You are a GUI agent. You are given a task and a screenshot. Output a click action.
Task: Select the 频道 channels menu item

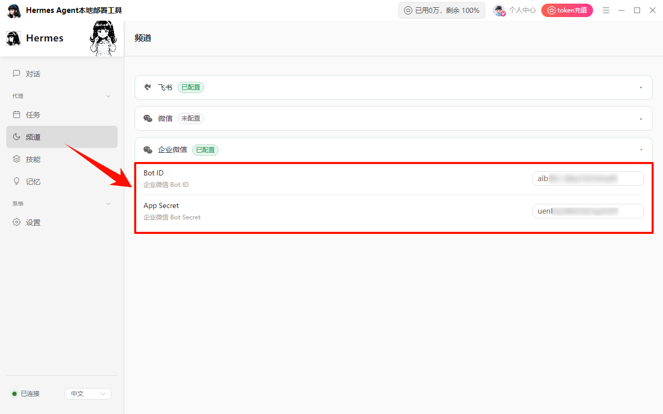[62, 137]
